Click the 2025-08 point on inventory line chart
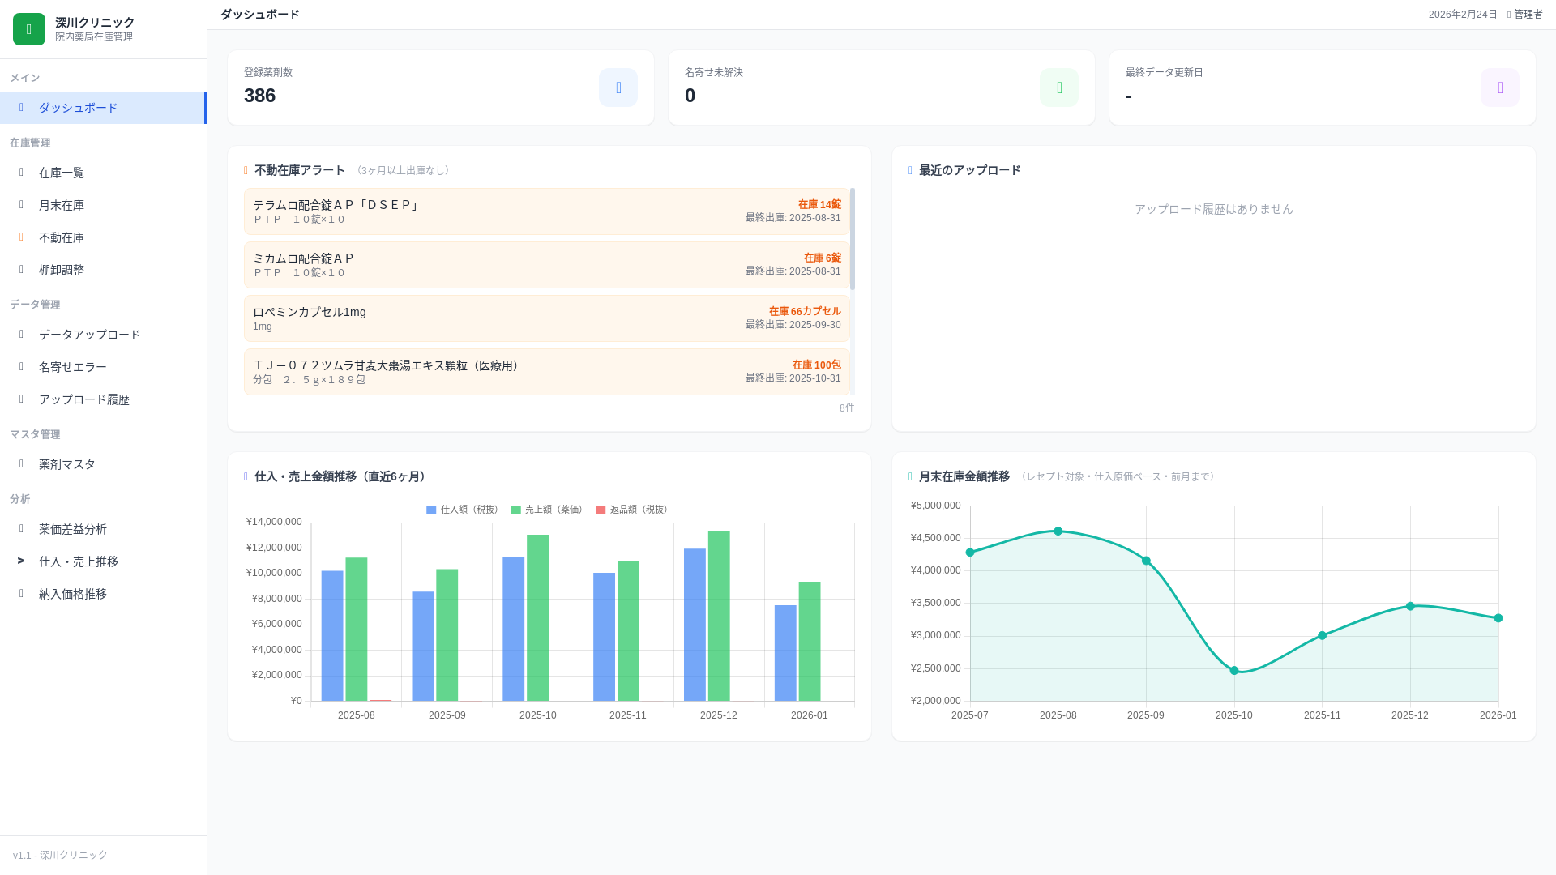The height and width of the screenshot is (875, 1556). pos(1058,531)
